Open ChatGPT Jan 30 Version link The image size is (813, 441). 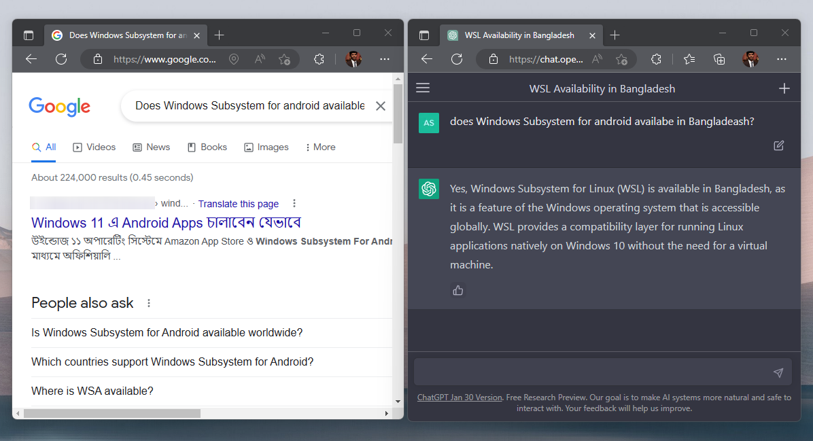460,398
